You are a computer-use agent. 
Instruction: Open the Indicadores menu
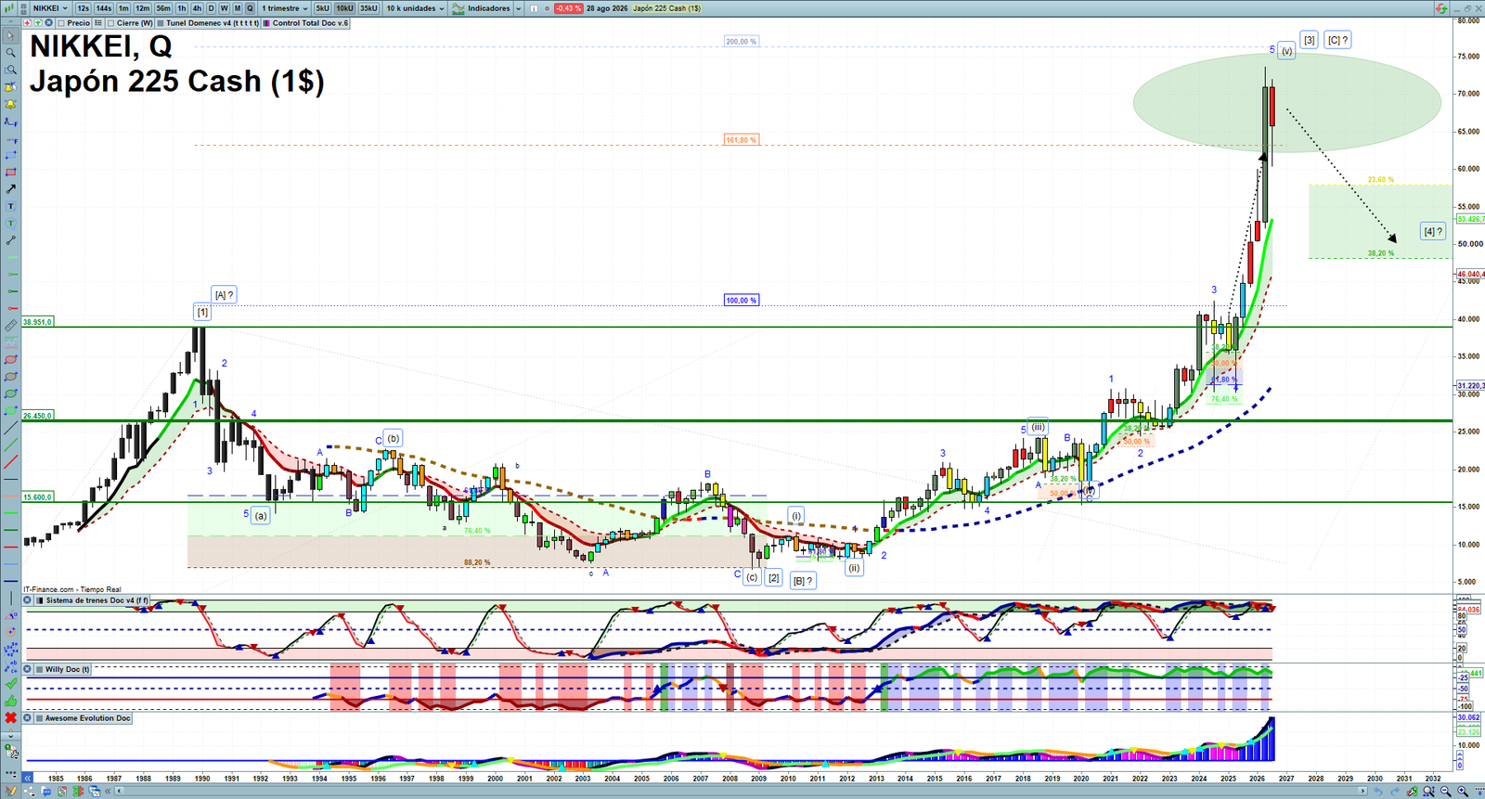click(x=489, y=8)
